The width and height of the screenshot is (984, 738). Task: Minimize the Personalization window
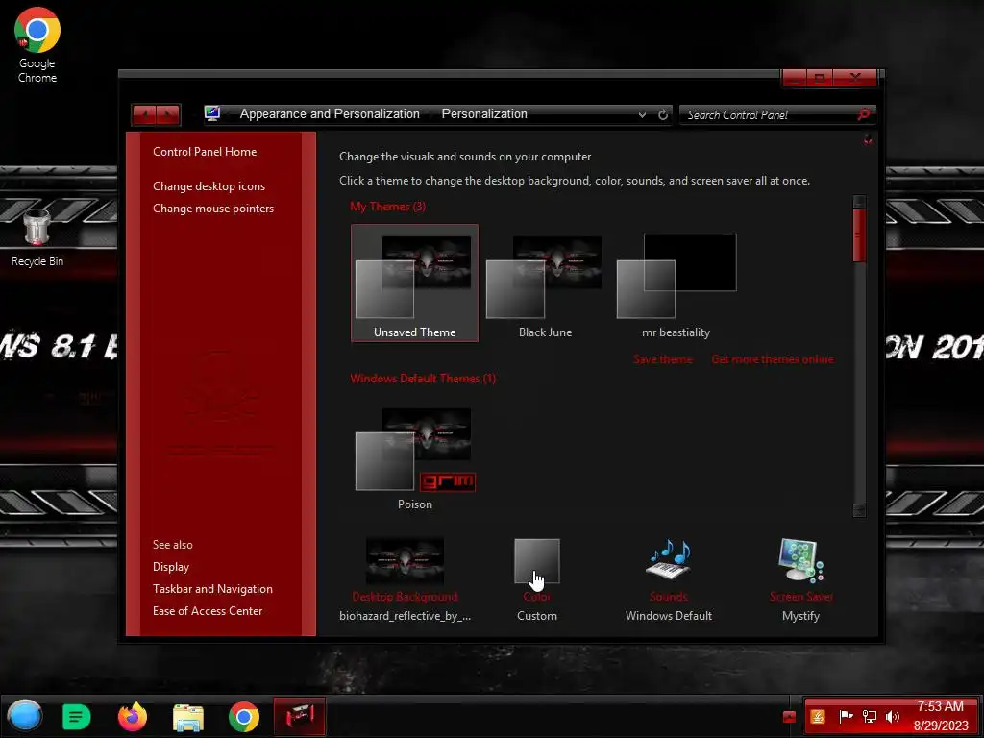795,78
